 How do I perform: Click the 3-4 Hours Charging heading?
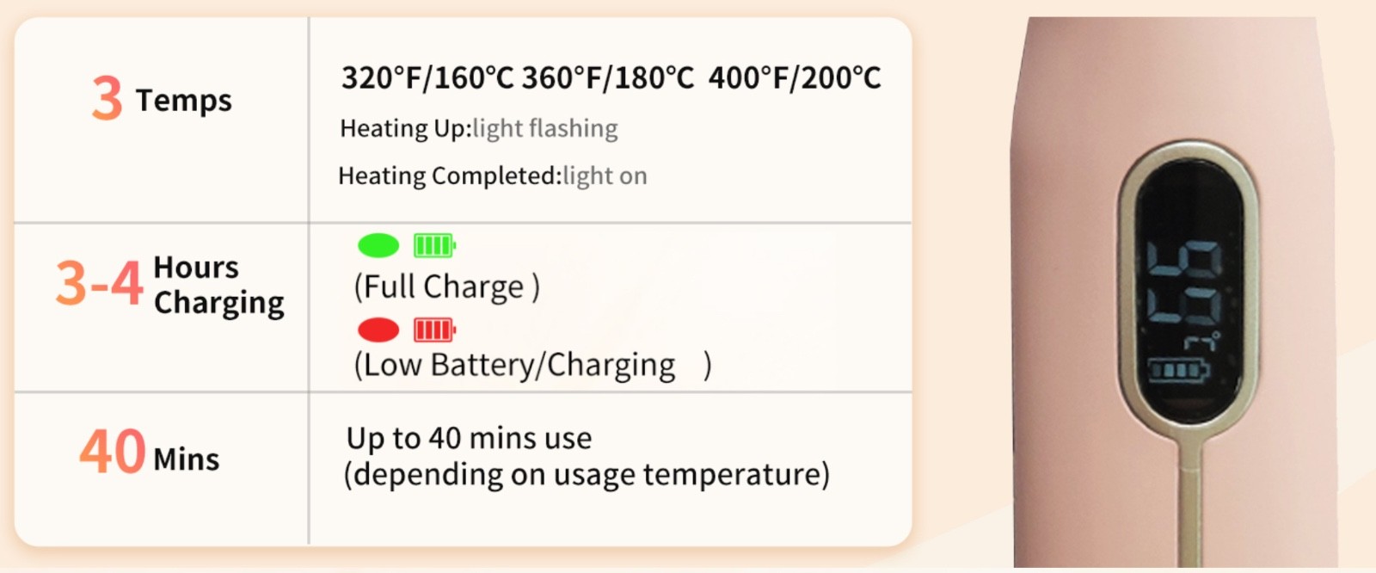169,285
